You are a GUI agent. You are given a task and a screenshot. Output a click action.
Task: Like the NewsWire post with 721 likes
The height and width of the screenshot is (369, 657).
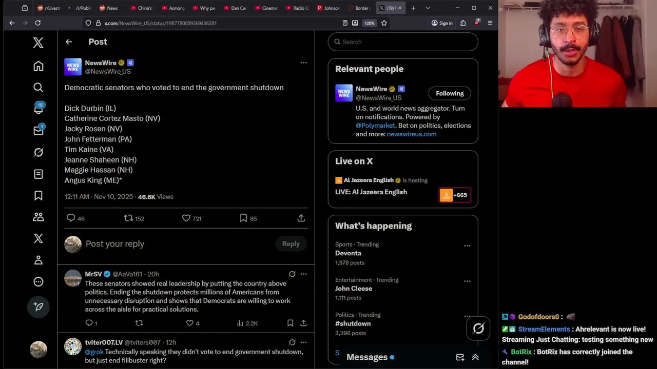tap(186, 218)
